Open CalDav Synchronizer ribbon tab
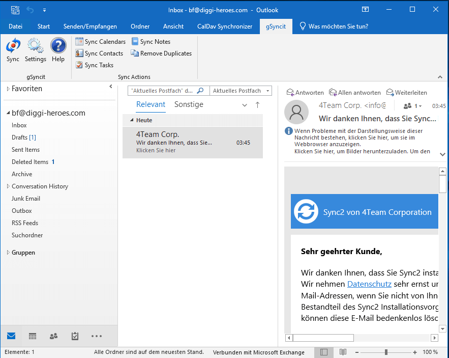 coord(225,26)
